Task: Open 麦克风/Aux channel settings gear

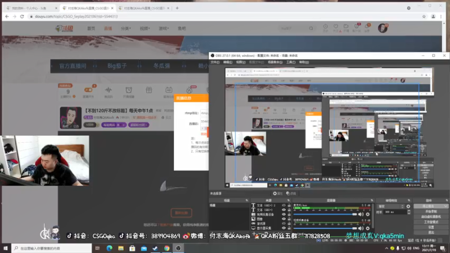Action: tap(368, 214)
